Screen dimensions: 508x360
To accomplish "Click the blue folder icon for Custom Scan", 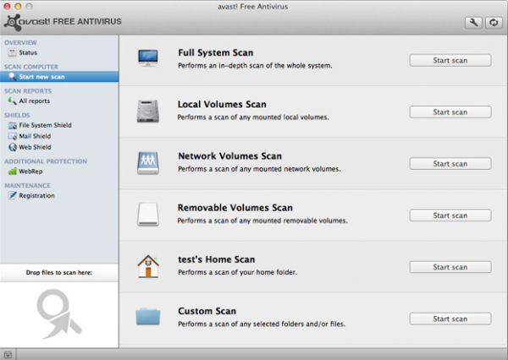I will click(x=147, y=316).
